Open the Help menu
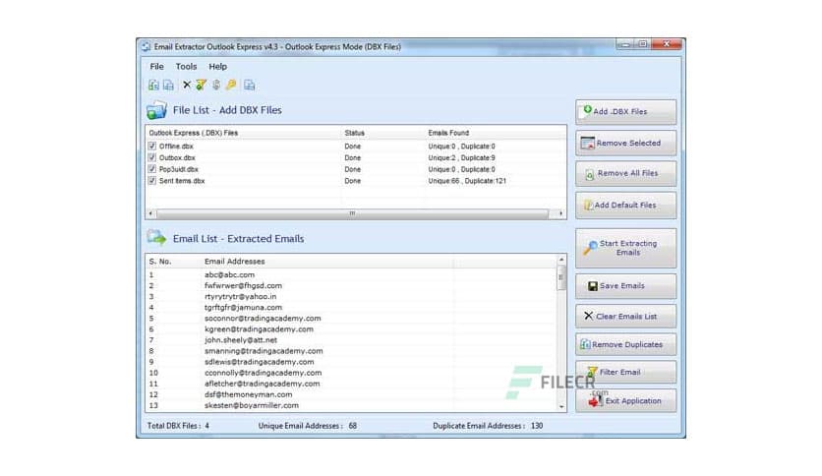This screenshot has width=822, height=476. [x=218, y=67]
